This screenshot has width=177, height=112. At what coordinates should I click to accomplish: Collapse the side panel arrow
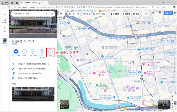[x=58, y=61]
